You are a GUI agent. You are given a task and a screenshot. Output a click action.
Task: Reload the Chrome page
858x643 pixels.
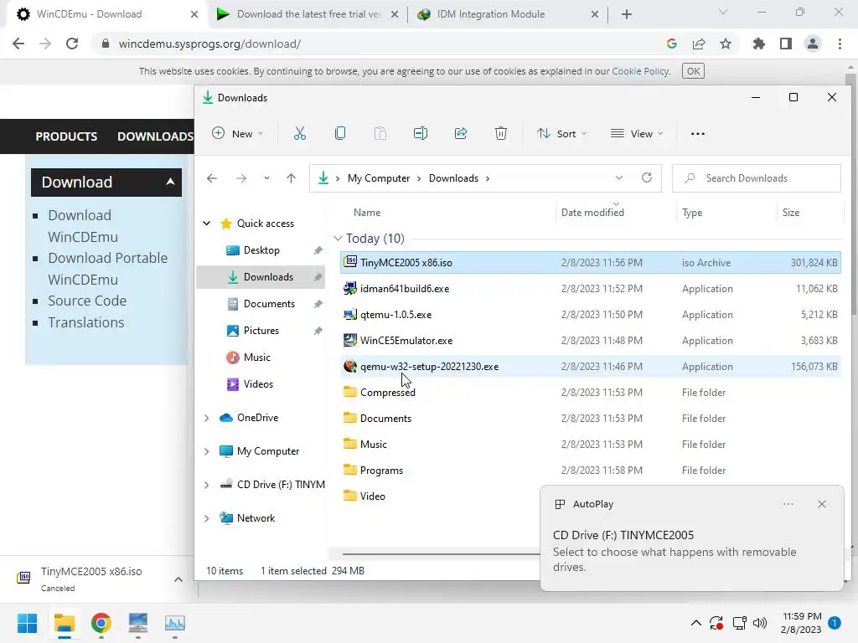(72, 44)
